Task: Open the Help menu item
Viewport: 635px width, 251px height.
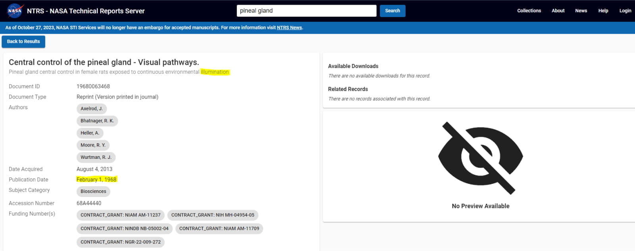Action: (603, 11)
